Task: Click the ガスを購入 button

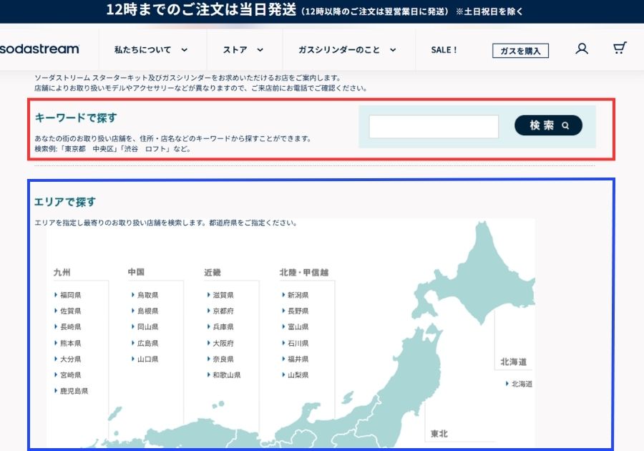Action: 520,51
